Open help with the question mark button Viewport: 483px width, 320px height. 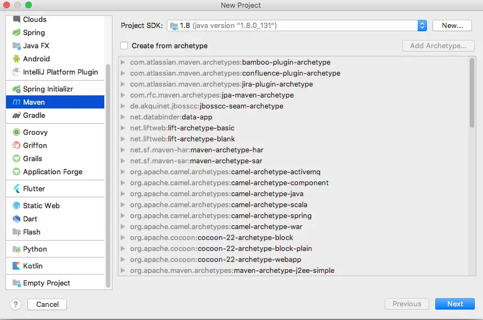[x=15, y=304]
